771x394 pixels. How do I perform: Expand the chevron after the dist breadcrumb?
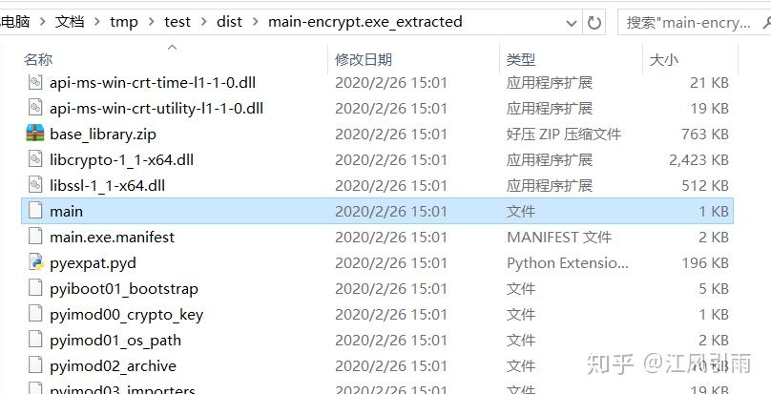[255, 22]
